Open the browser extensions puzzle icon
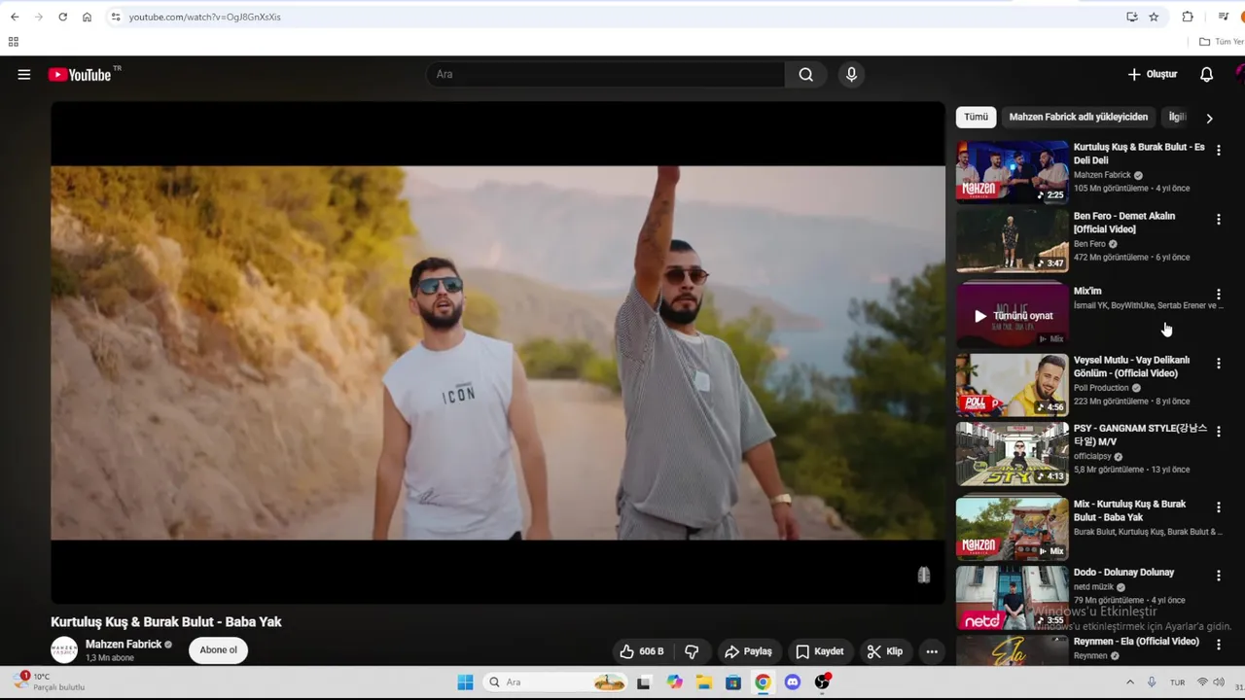Viewport: 1245px width, 700px height. point(1188,17)
